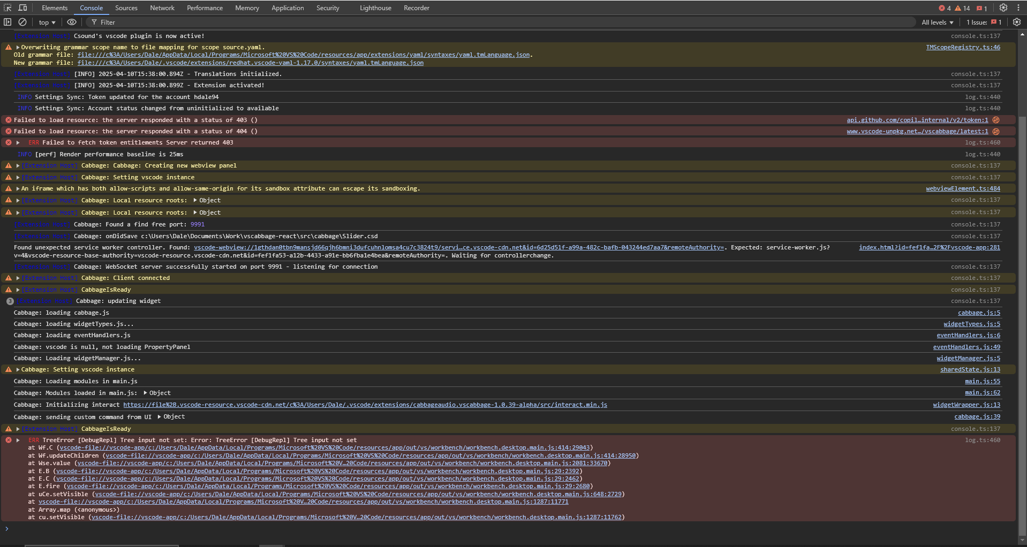The height and width of the screenshot is (547, 1027).
Task: Expand 'Creating new webview panel' warning
Action: point(18,166)
